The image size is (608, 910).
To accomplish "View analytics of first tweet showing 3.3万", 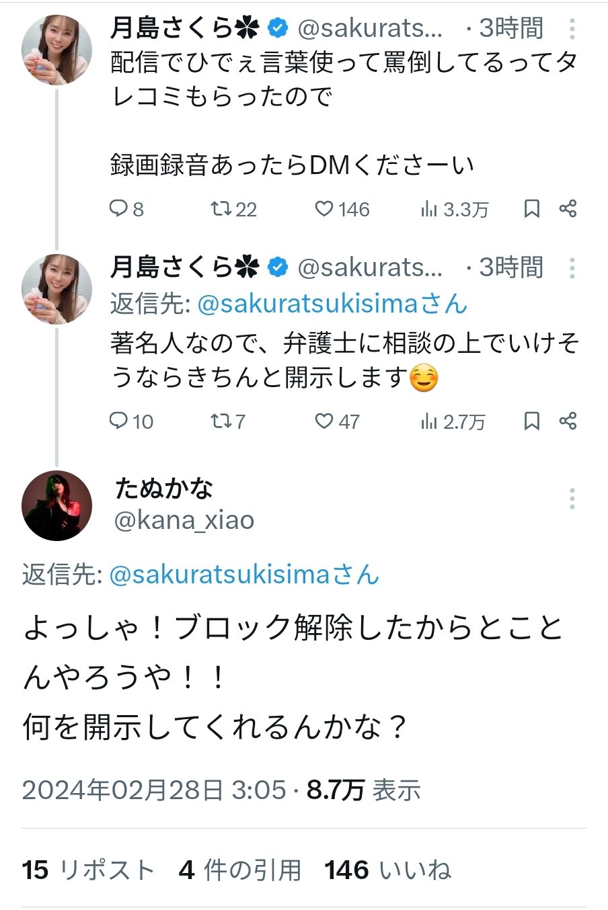I will (428, 209).
